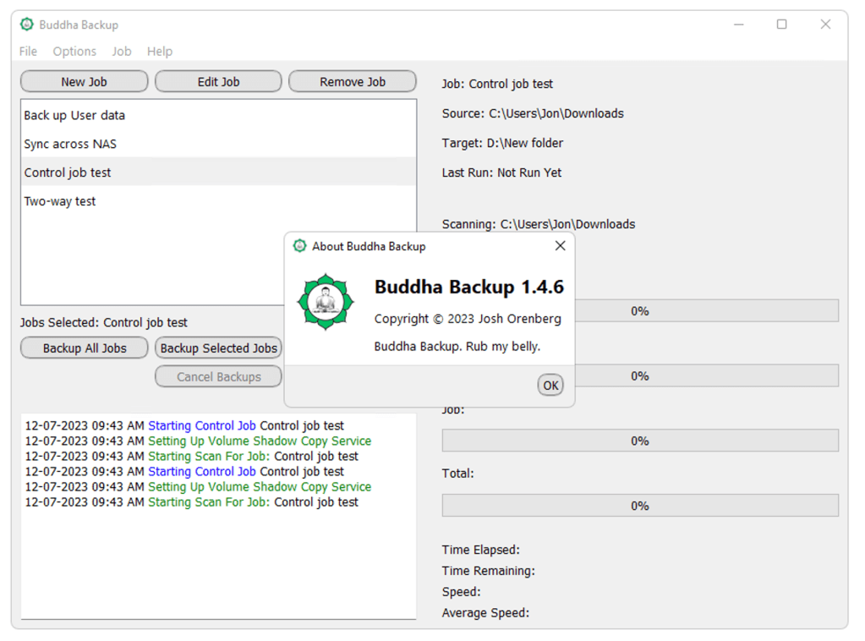Click the 'Buddha Backup 1.4.6' heading

(469, 287)
